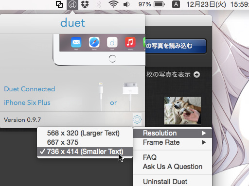Expand the Frame Rate submenu
This screenshot has width=249, height=186.
tap(173, 142)
